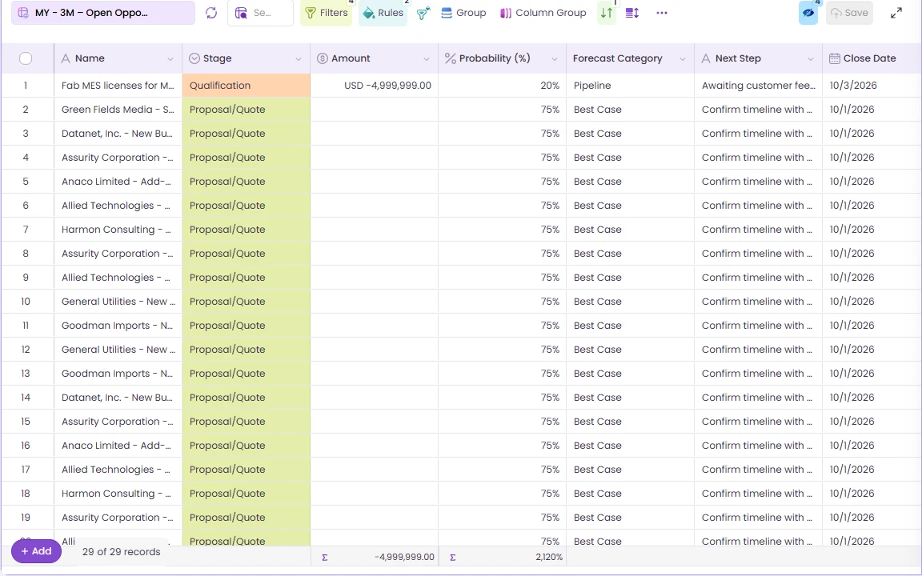
Task: Click Harmon Consulting name in row 7
Action: (118, 230)
